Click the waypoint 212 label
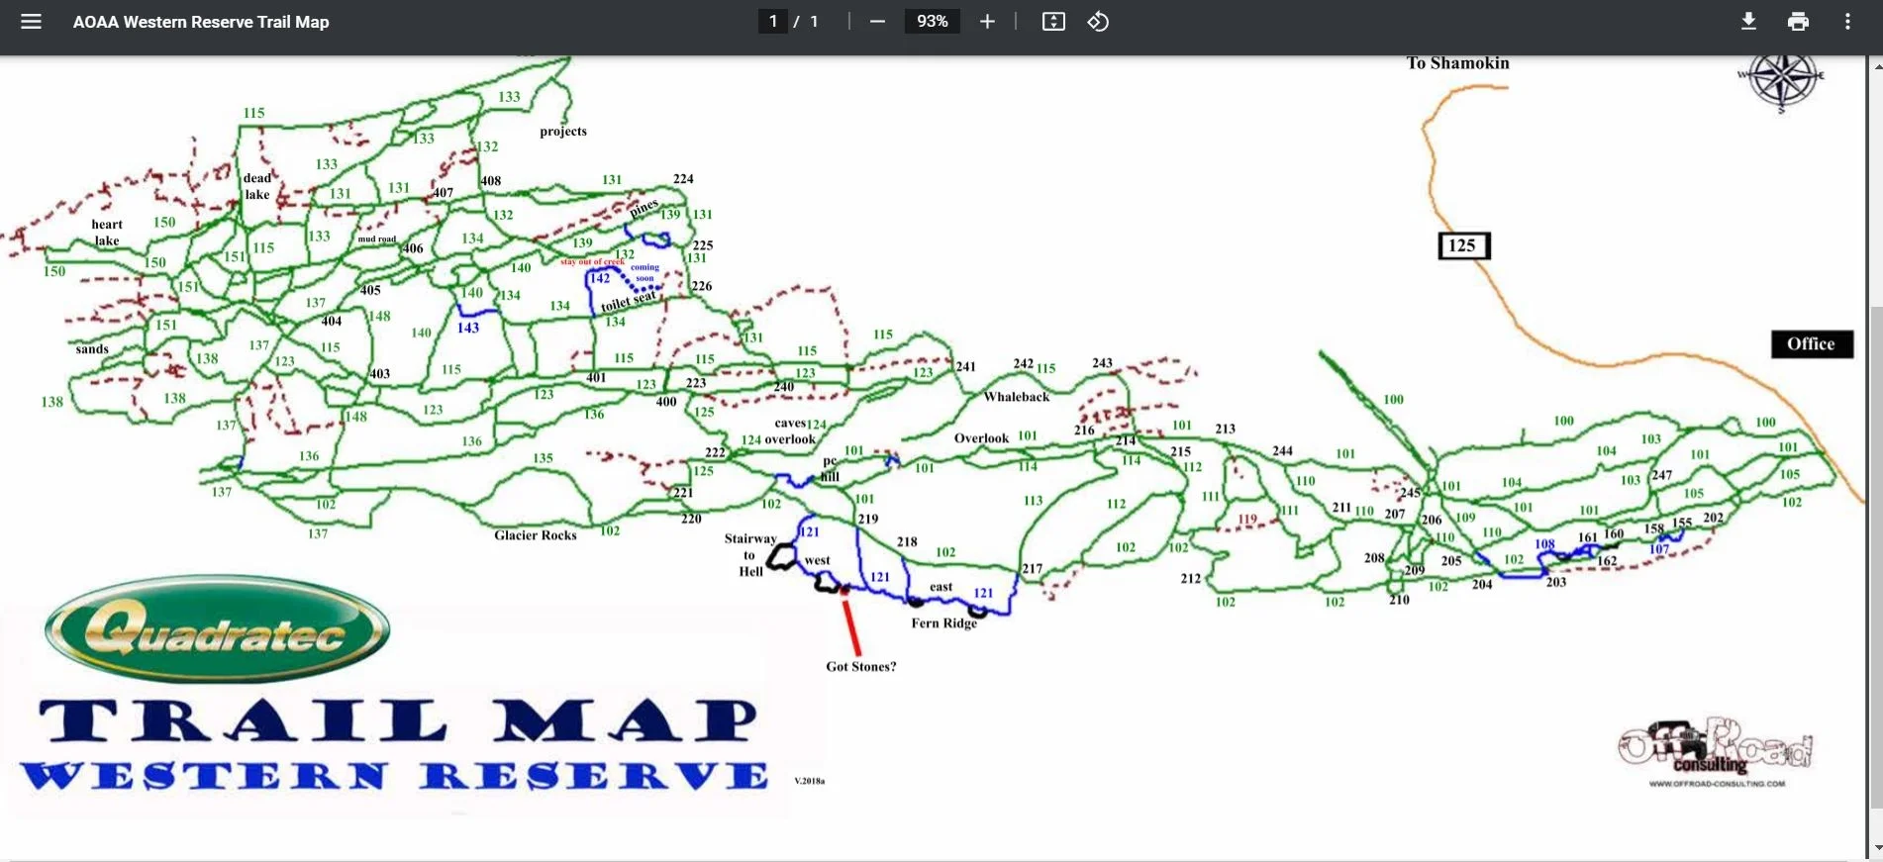Screen dimensions: 1883x862 coord(1190,579)
